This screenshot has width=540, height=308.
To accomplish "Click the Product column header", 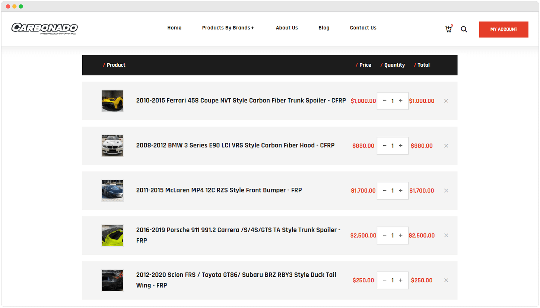I will [114, 65].
